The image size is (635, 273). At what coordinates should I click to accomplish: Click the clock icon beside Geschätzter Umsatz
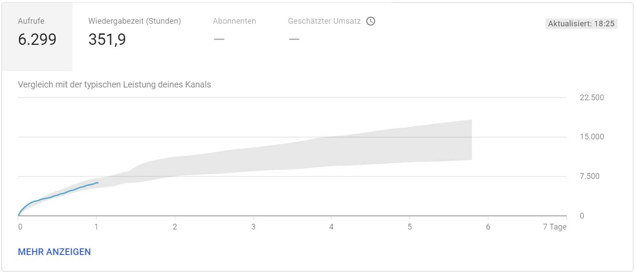(371, 21)
